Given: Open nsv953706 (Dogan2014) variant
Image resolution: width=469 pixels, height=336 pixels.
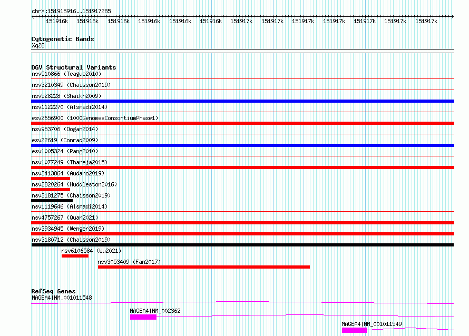Looking at the screenshot, I should coord(65,129).
